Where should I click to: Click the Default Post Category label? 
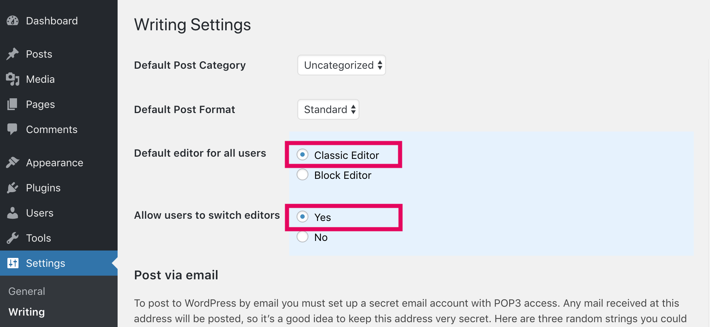coord(190,65)
